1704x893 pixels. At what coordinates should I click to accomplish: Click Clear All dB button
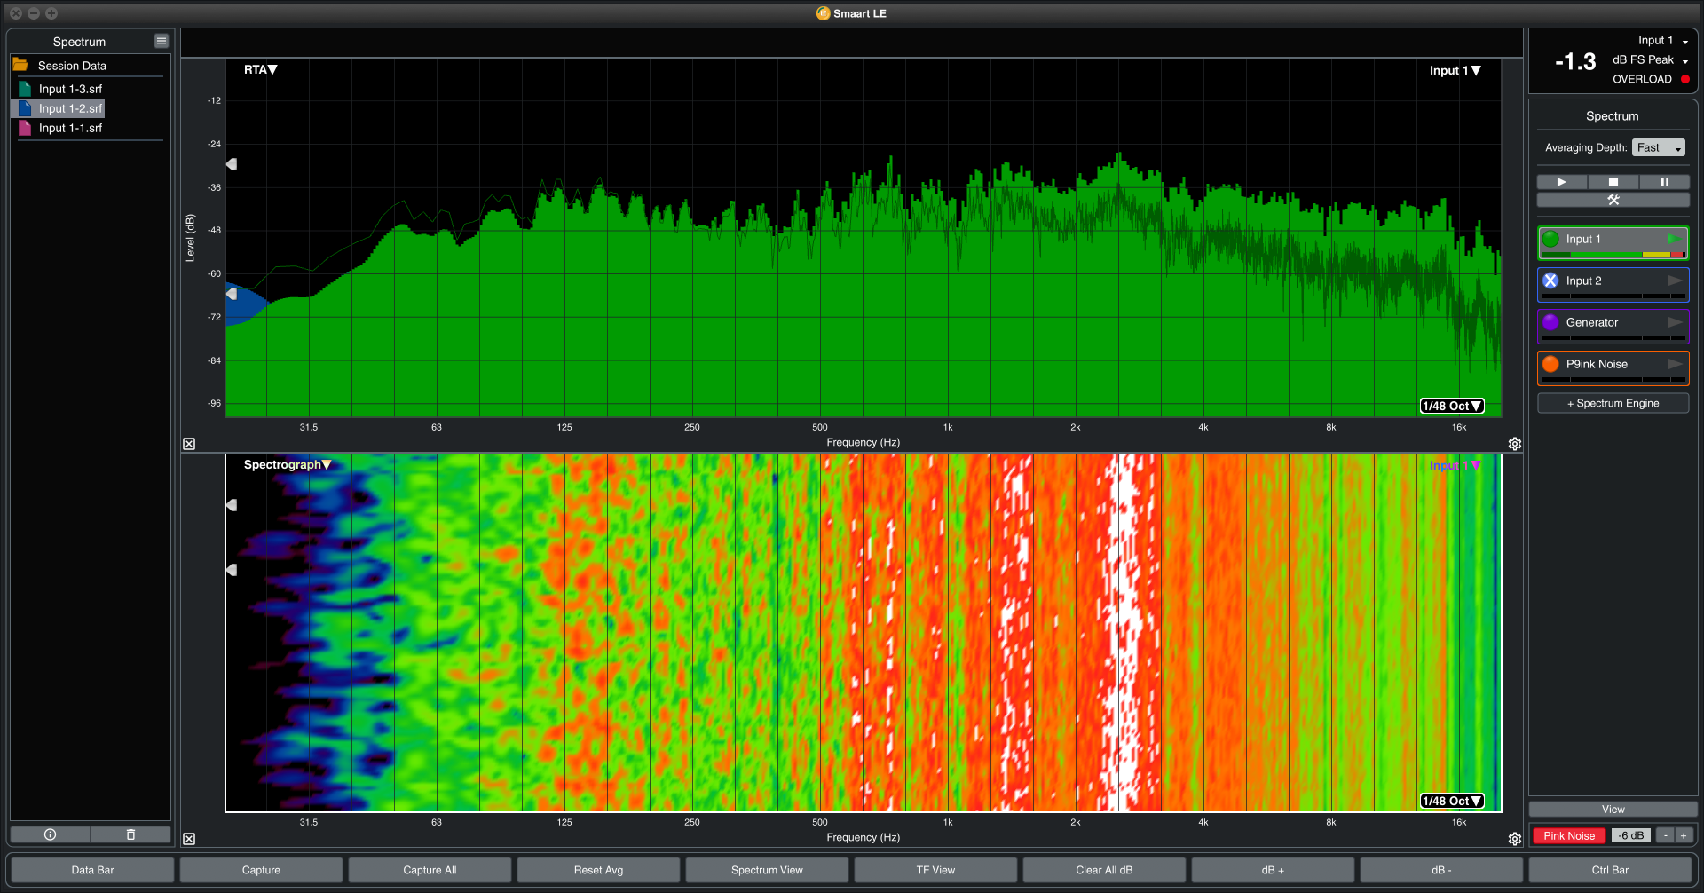coord(1104,870)
